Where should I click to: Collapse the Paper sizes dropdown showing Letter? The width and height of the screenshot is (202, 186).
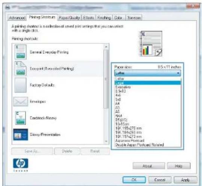point(148,73)
